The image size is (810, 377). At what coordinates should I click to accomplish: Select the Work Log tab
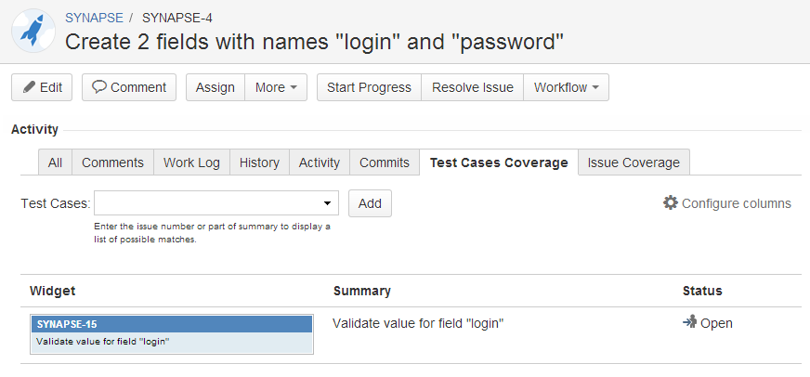coord(191,162)
